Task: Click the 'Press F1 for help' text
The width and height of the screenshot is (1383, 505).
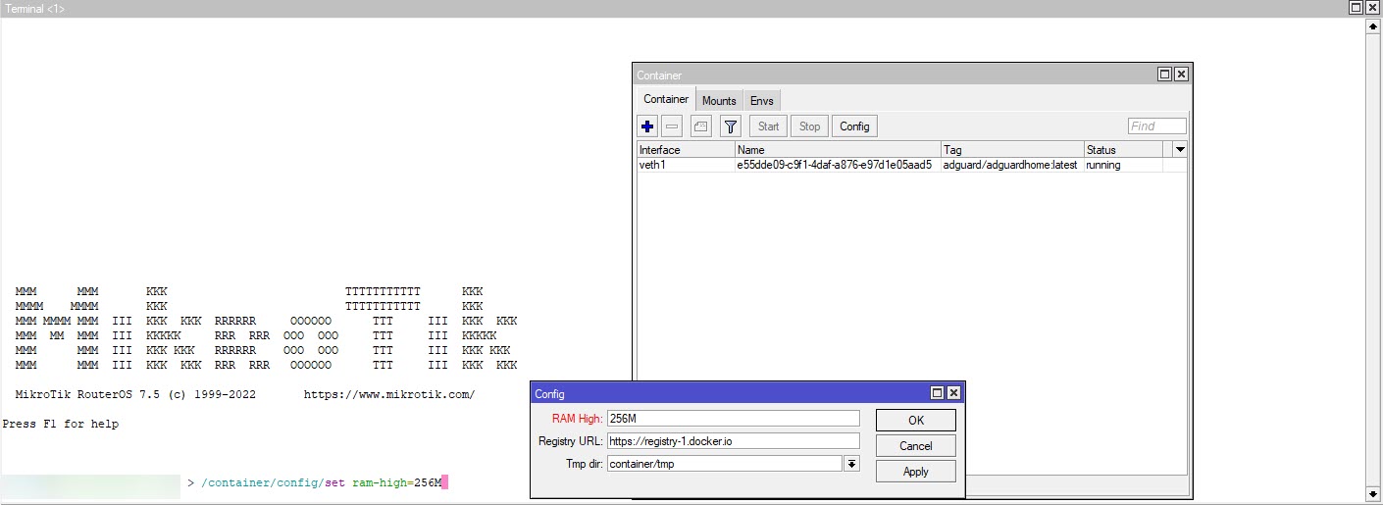Action: 61,424
